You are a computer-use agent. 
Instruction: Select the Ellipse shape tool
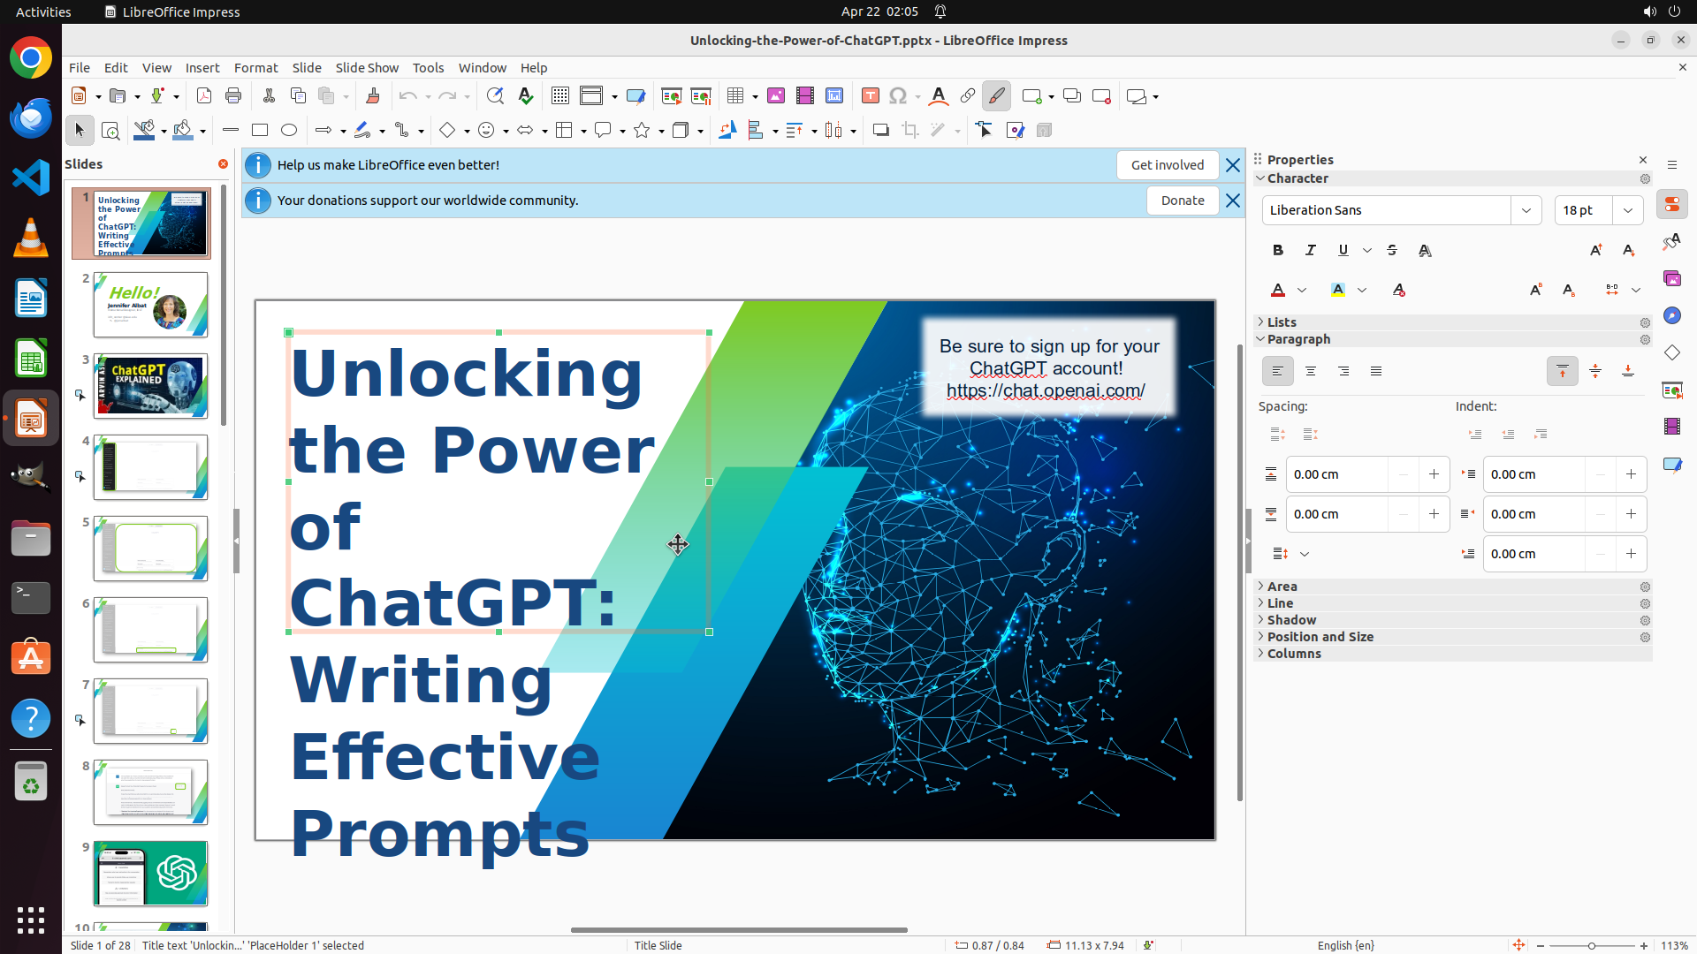pos(289,131)
